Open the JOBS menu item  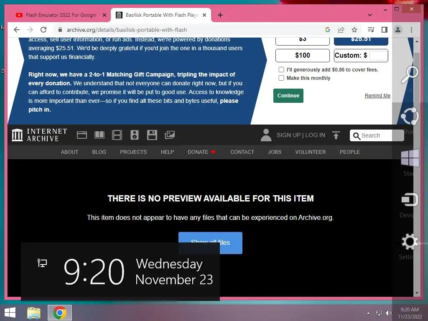pos(275,152)
